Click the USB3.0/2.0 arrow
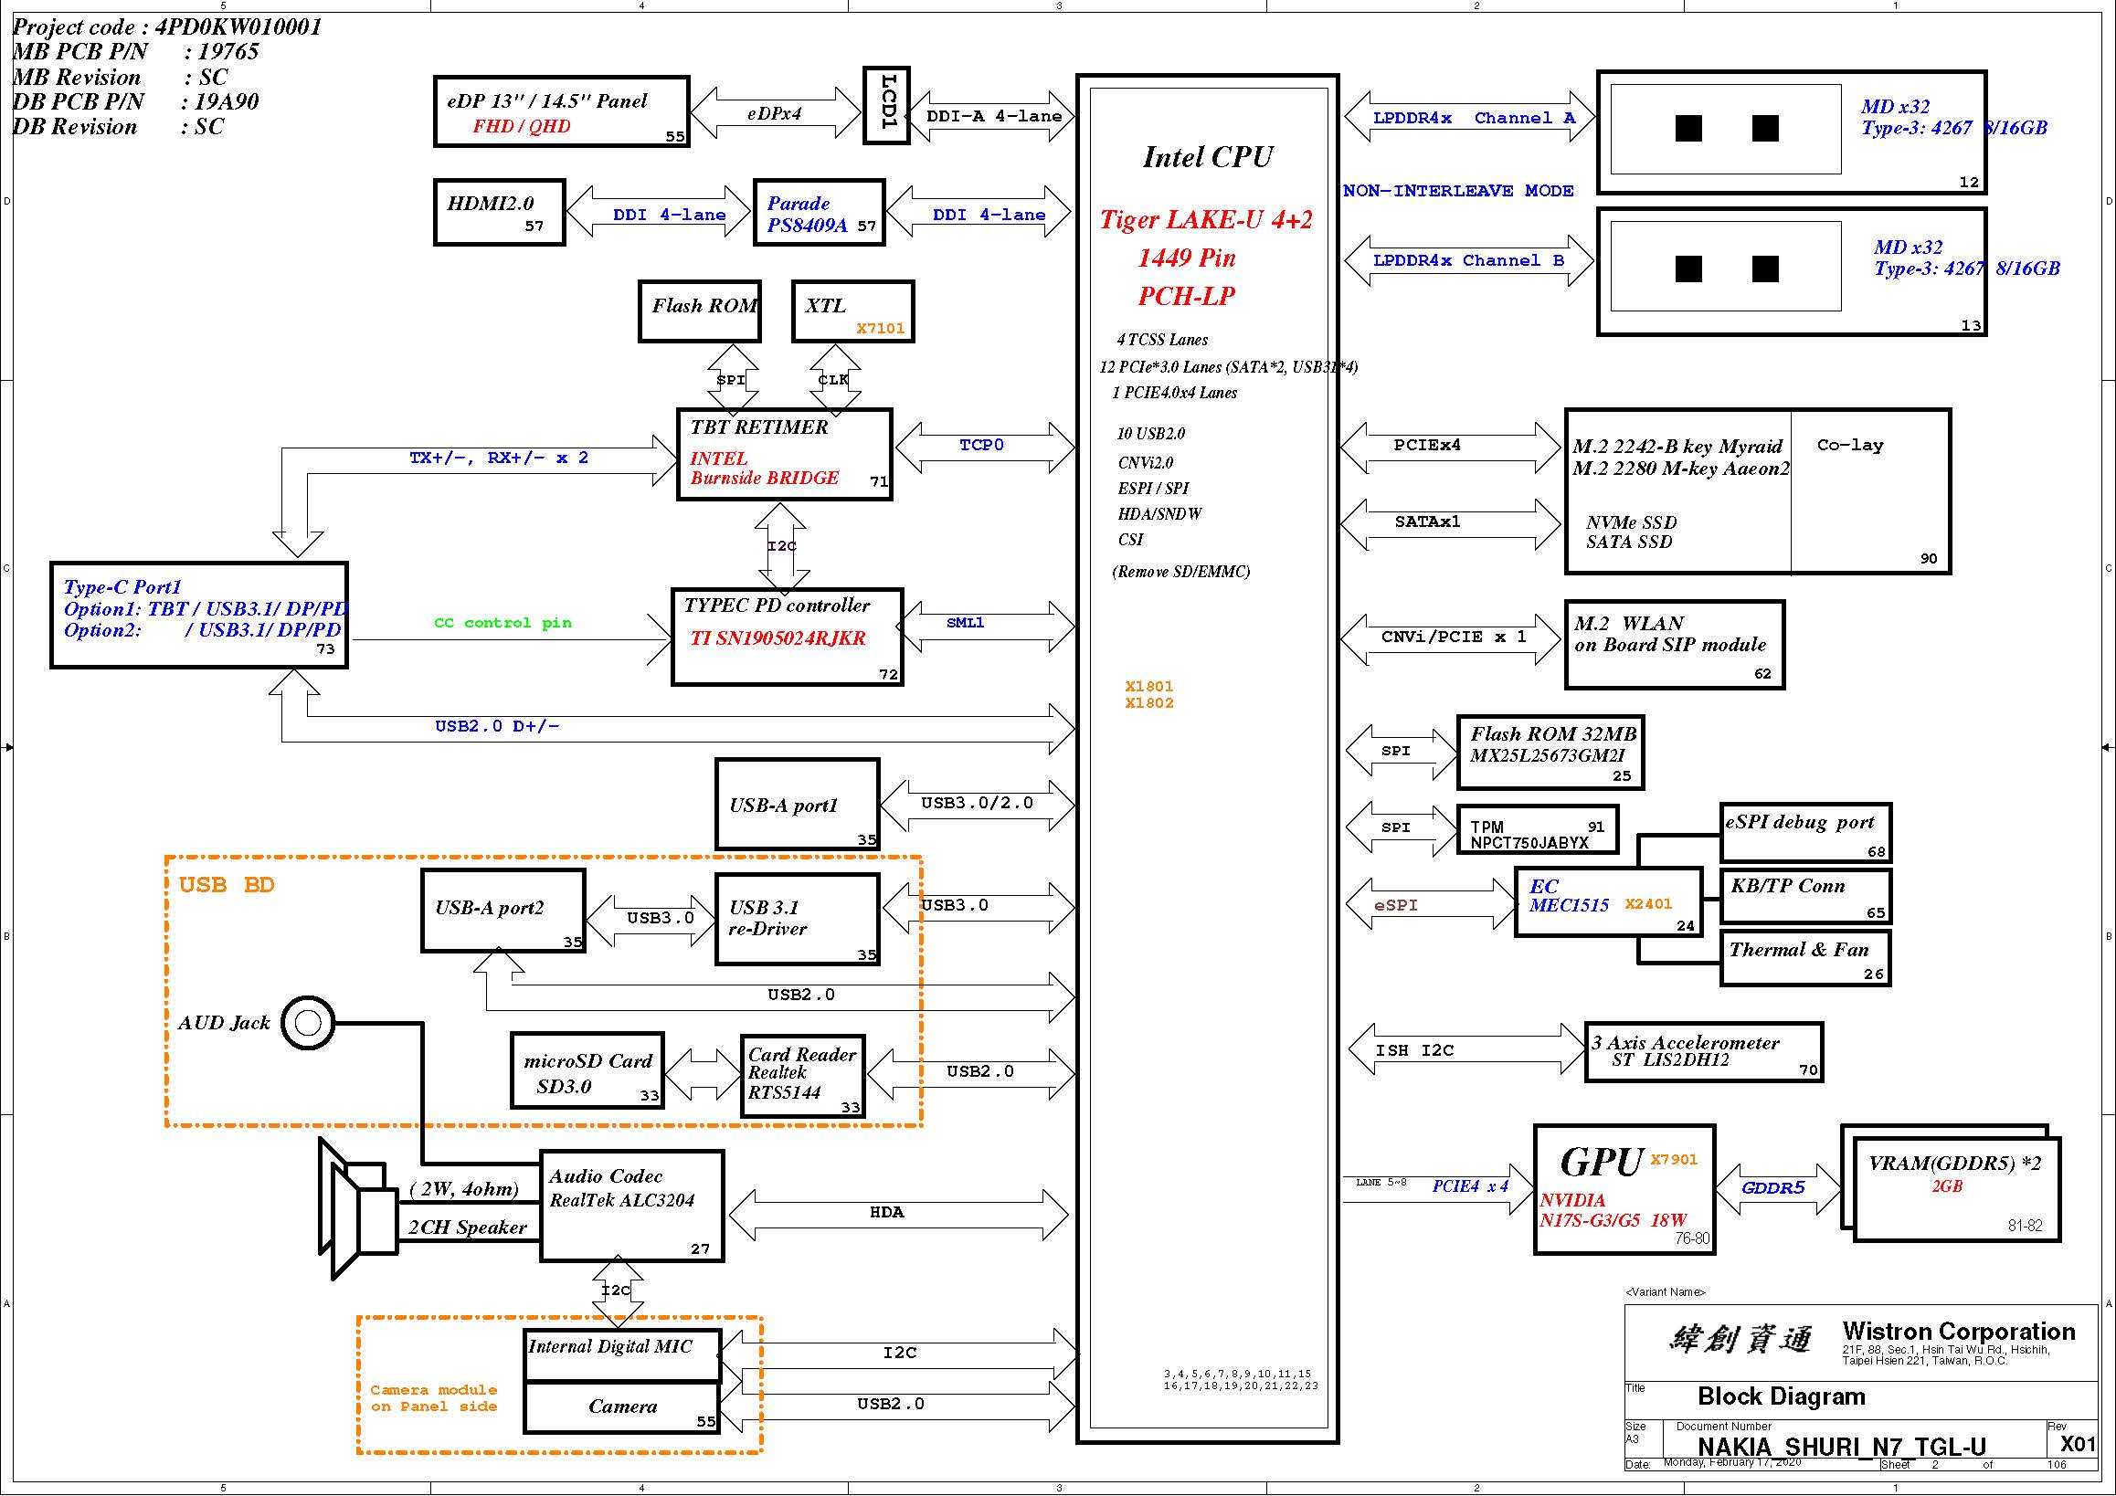The height and width of the screenshot is (1496, 2116). point(978,805)
